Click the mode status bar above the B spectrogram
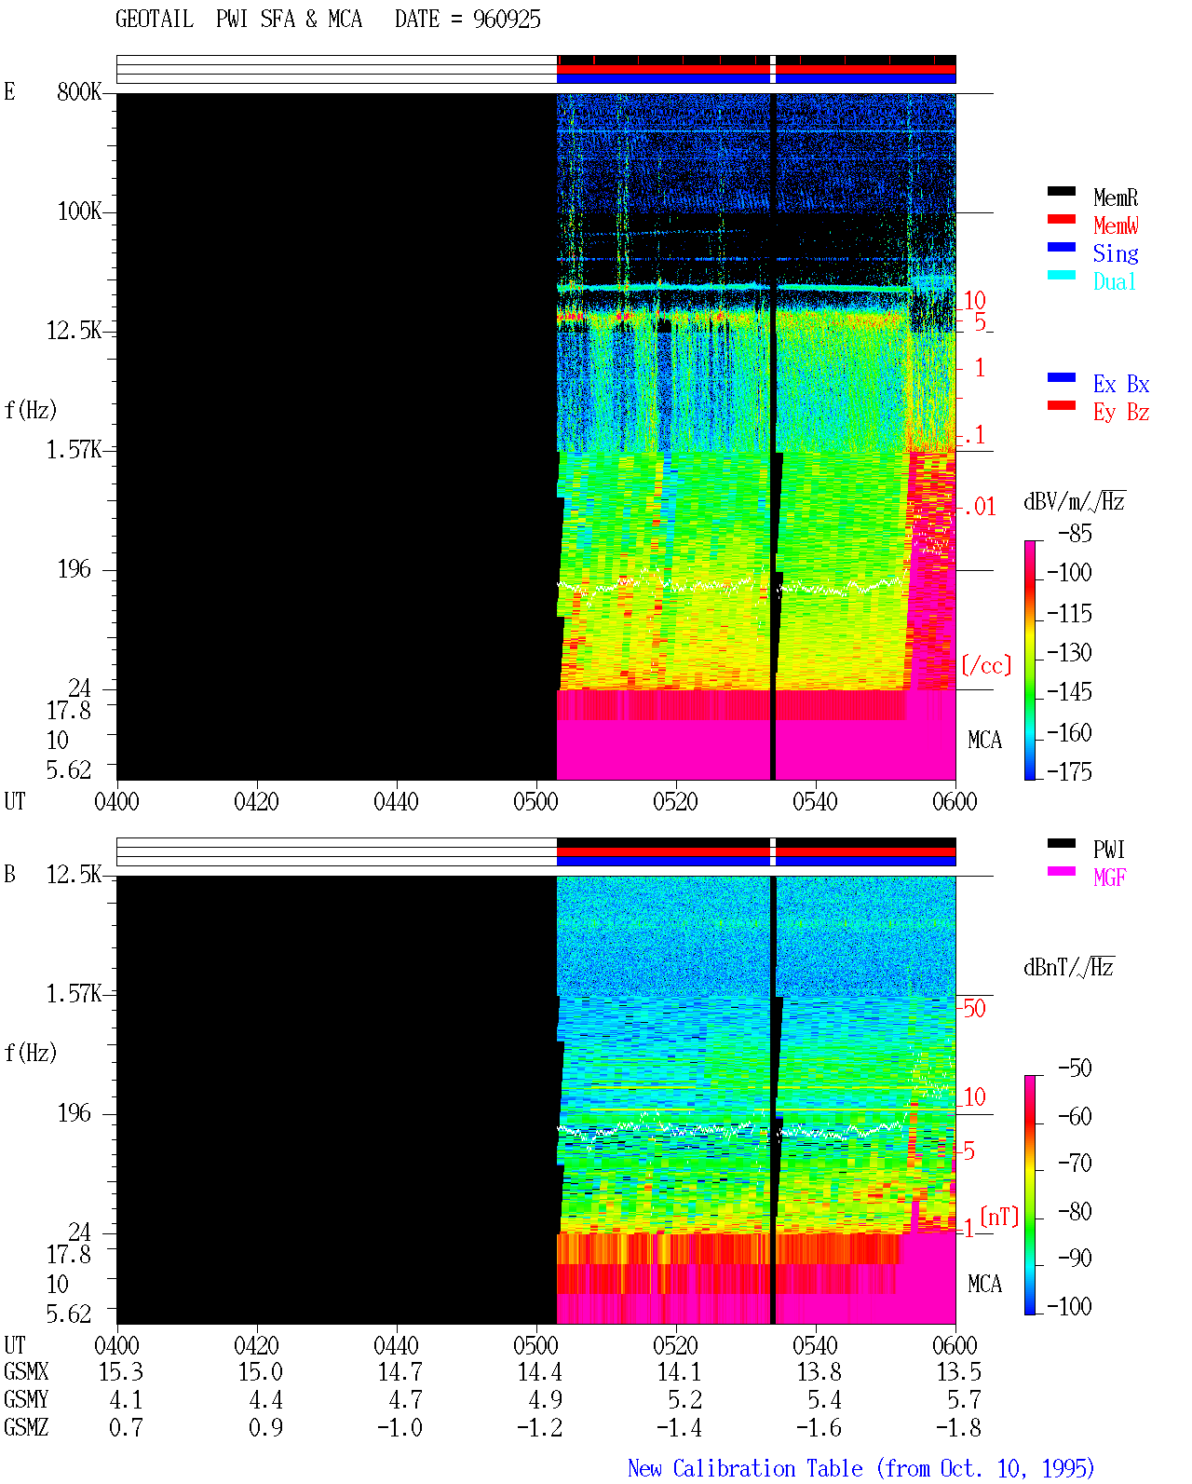This screenshot has height=1484, width=1192. (x=536, y=851)
